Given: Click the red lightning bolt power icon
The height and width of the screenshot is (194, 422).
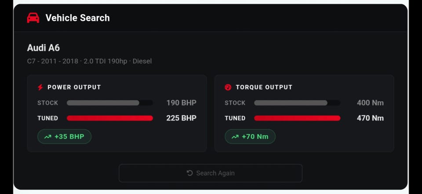Looking at the screenshot, I should (40, 87).
